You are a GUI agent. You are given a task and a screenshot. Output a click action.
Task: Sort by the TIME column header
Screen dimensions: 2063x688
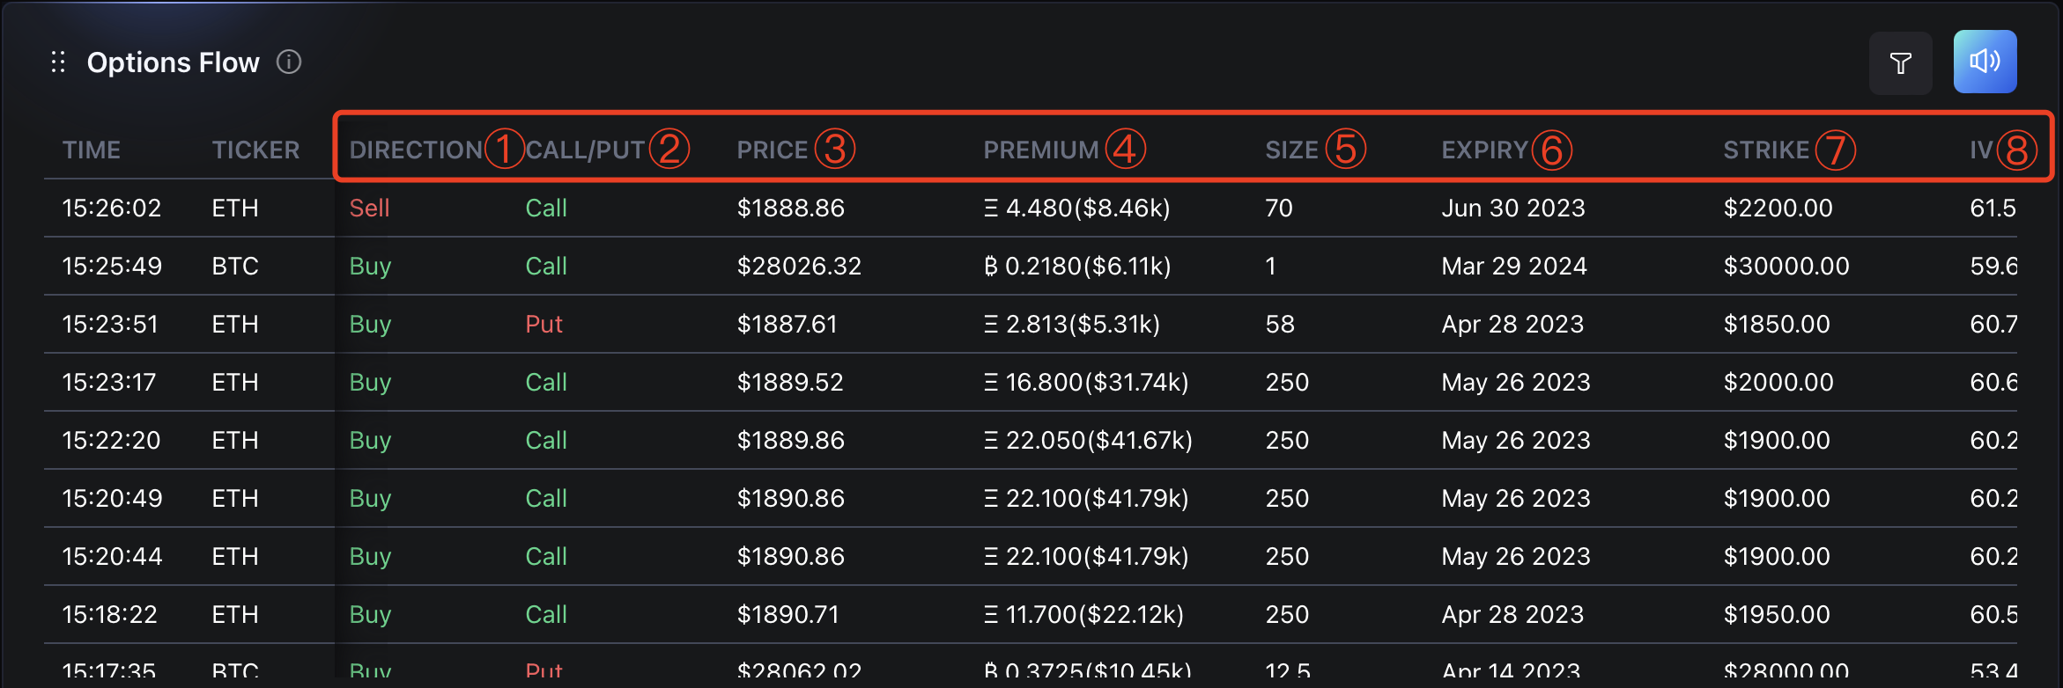pos(92,150)
